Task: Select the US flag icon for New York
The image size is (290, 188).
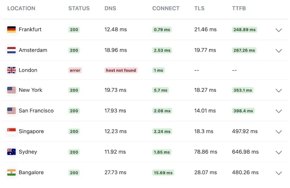Action: (11, 90)
